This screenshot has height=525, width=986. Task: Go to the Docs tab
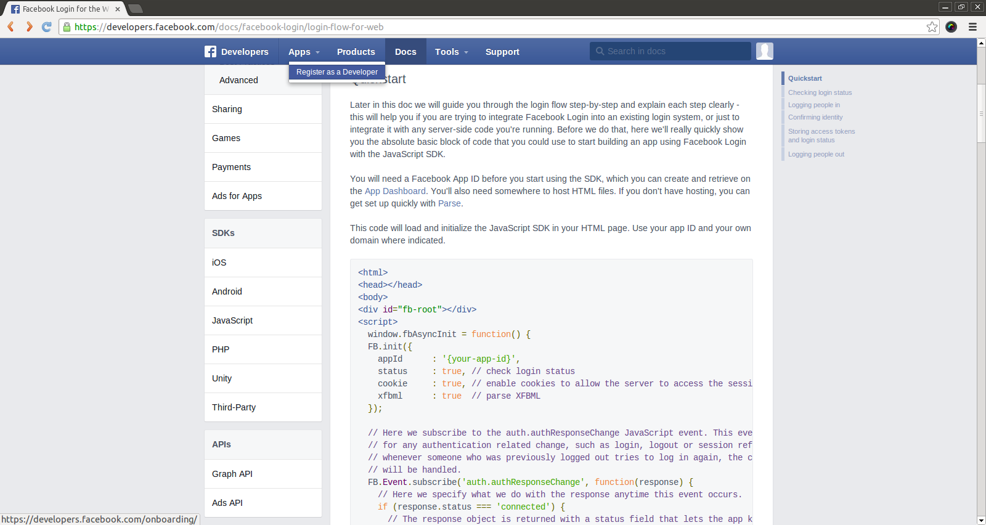(405, 52)
